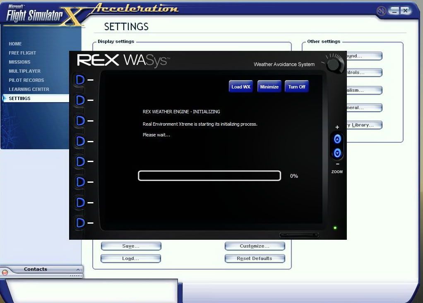
Task: Click the first D side button
Action: coord(80,79)
